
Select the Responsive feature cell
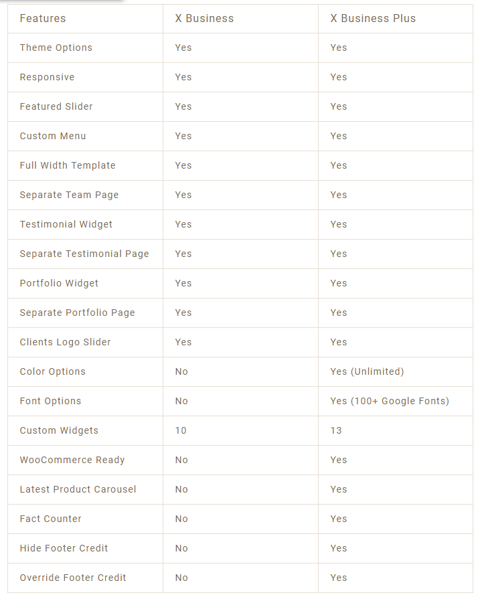click(48, 77)
